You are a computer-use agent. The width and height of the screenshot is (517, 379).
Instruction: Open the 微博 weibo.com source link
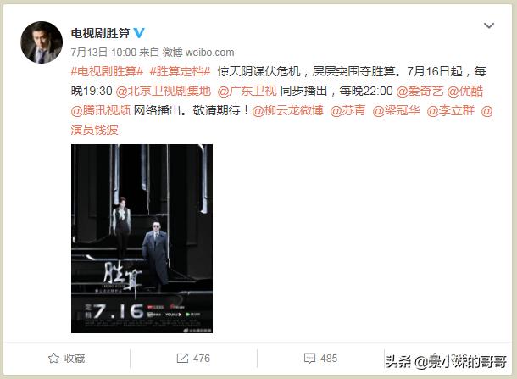(198, 52)
